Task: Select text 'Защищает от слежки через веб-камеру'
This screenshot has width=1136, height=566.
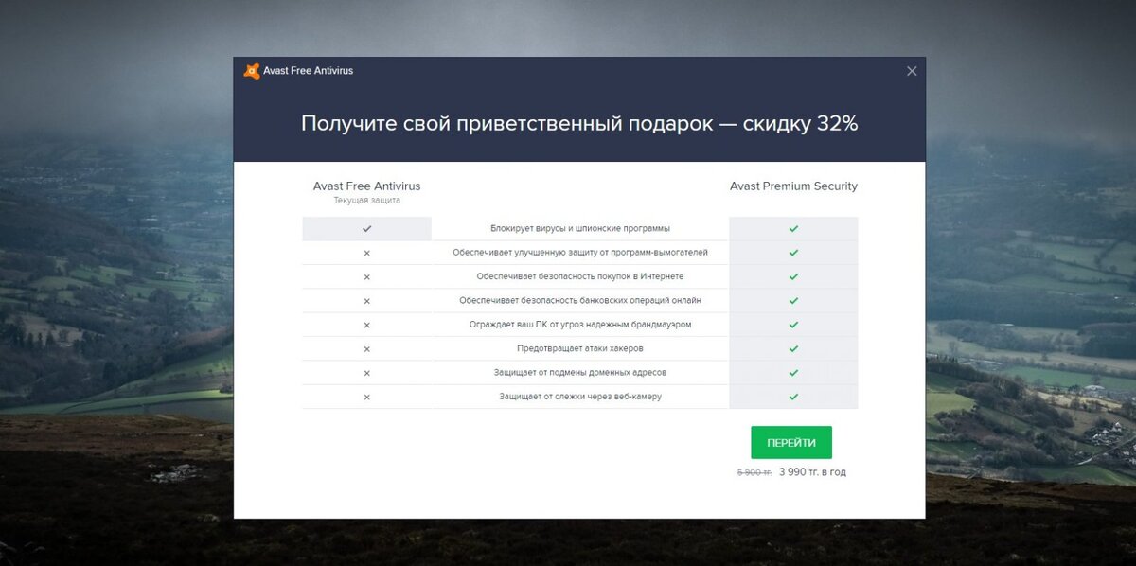Action: tap(580, 397)
